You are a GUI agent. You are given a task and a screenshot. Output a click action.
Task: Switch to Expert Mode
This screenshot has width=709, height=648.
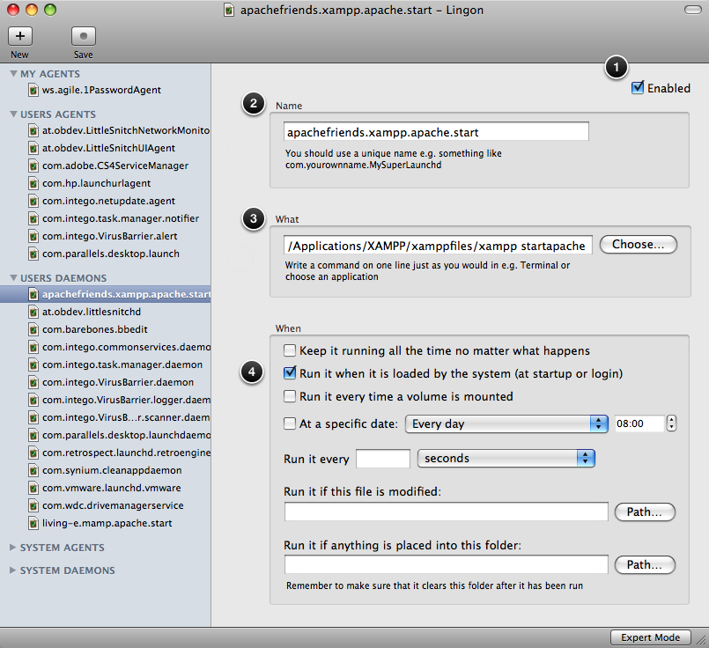651,637
